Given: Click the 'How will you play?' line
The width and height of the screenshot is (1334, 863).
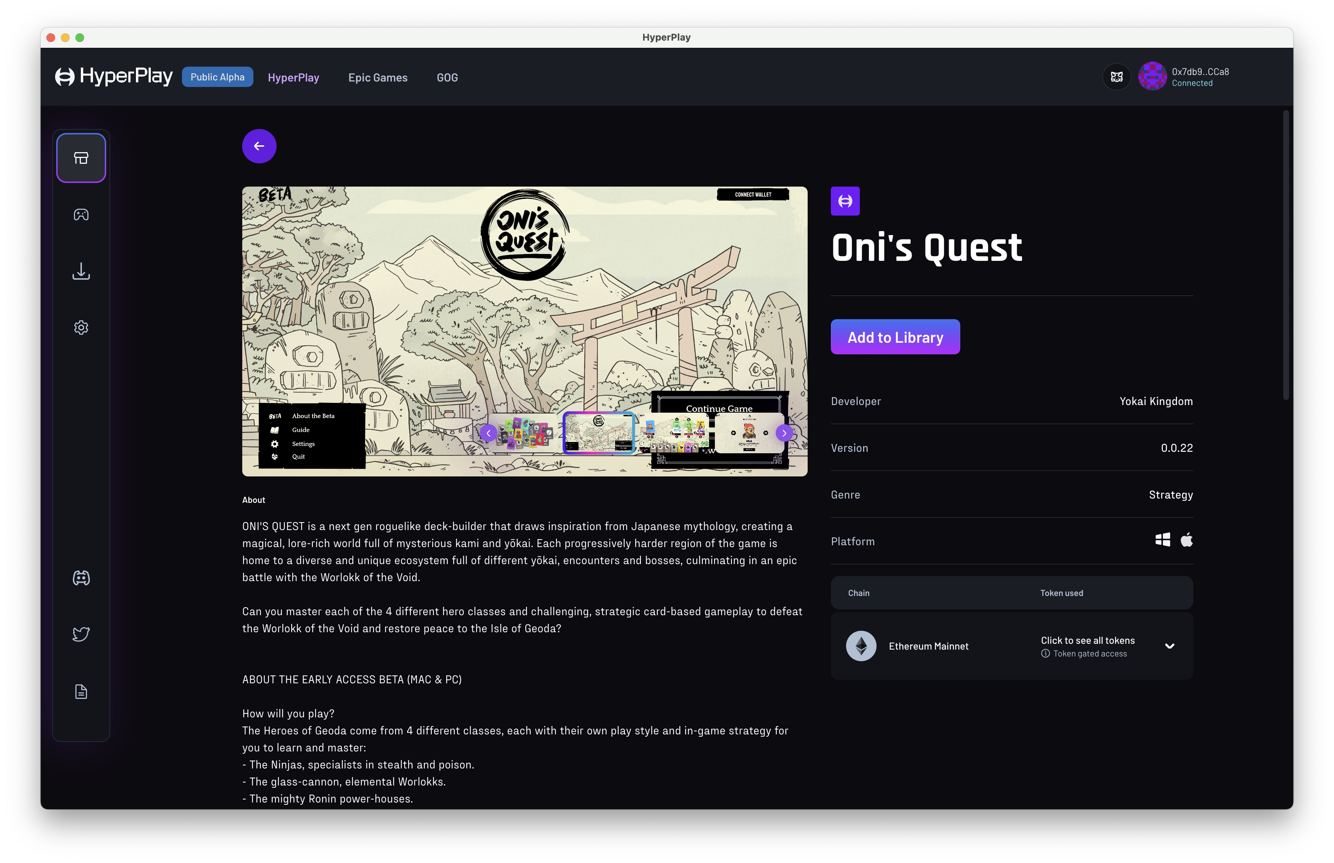Looking at the screenshot, I should (x=288, y=713).
